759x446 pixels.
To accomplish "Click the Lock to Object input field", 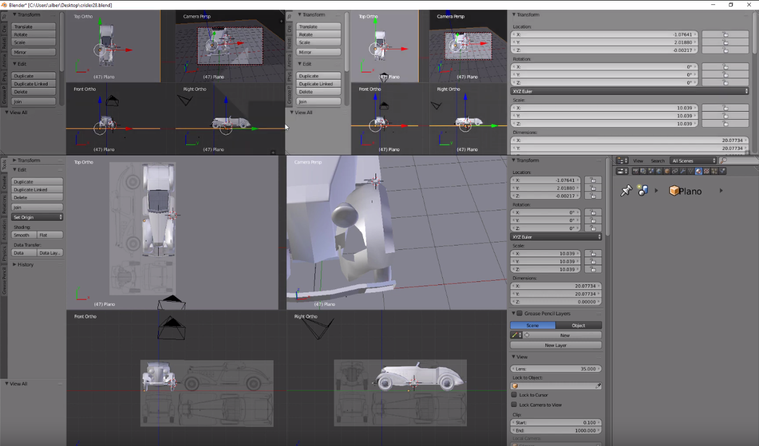I will click(x=556, y=386).
